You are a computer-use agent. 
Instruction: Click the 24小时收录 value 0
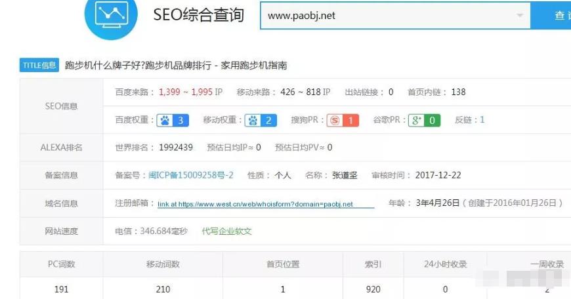pyautogui.click(x=445, y=290)
